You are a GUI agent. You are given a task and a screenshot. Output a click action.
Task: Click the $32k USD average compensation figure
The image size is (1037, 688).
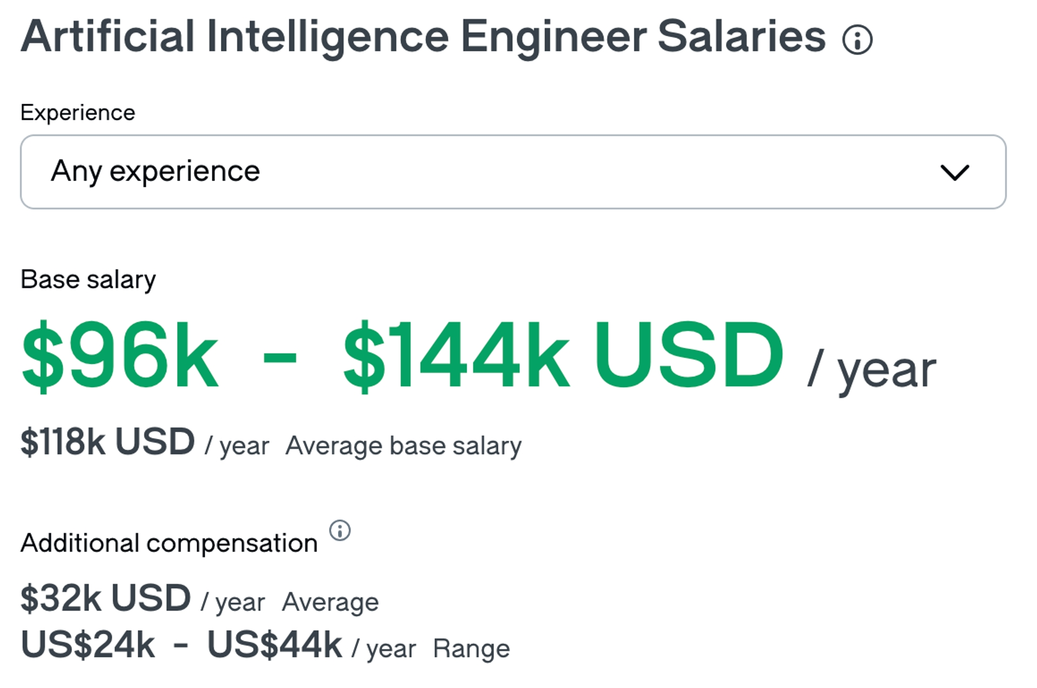tap(106, 599)
